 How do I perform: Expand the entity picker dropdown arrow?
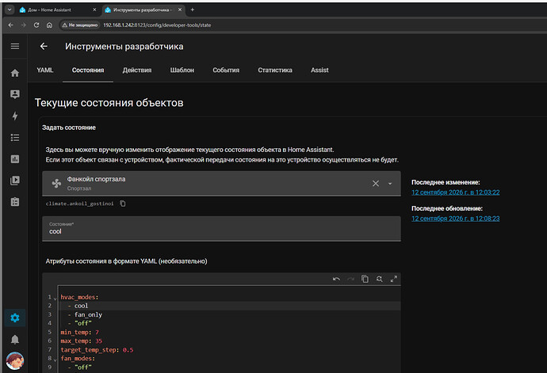390,184
